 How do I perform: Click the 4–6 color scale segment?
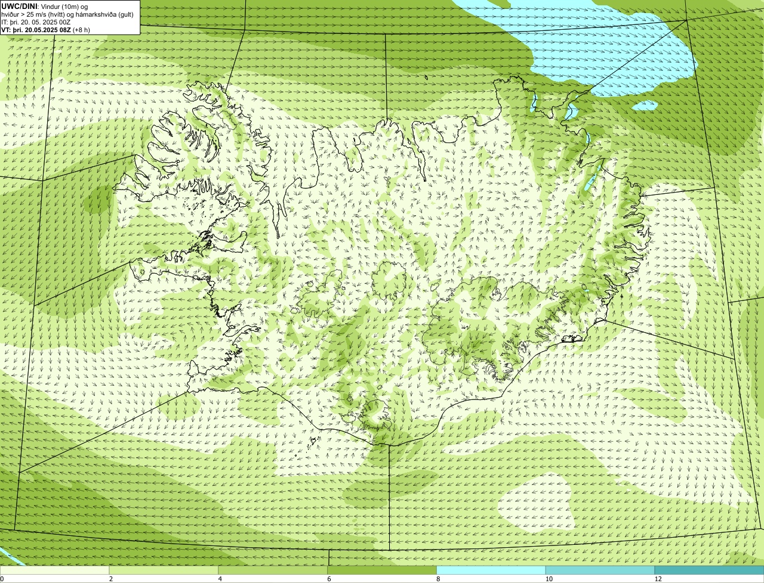(x=273, y=570)
